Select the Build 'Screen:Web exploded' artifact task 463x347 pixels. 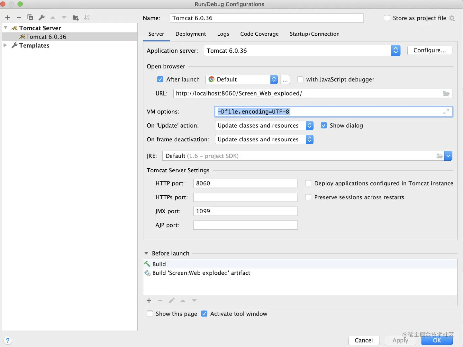pyautogui.click(x=300, y=273)
